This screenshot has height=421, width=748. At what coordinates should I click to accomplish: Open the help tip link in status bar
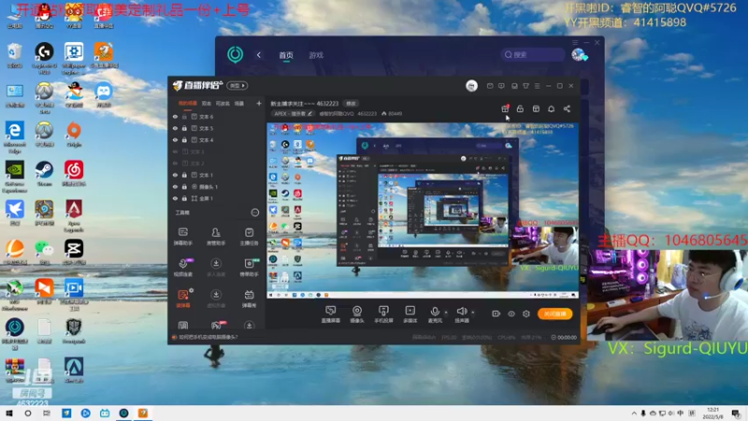pyautogui.click(x=208, y=337)
